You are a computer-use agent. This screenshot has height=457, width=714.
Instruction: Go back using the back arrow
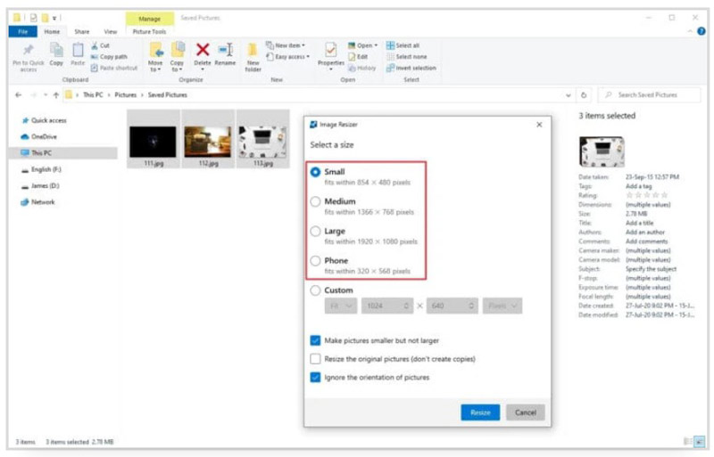click(18, 95)
